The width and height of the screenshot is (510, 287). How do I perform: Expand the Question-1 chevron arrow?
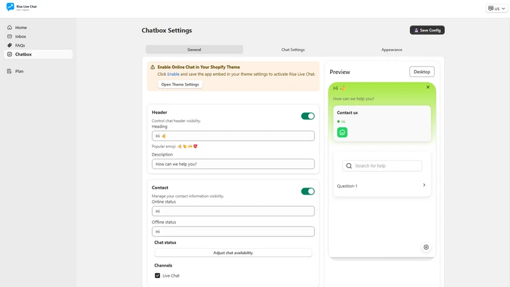coord(424,185)
